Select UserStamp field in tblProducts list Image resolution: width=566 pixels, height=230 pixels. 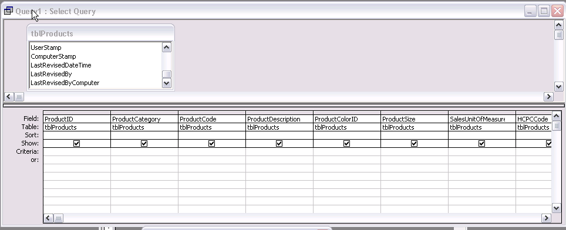[x=95, y=48]
